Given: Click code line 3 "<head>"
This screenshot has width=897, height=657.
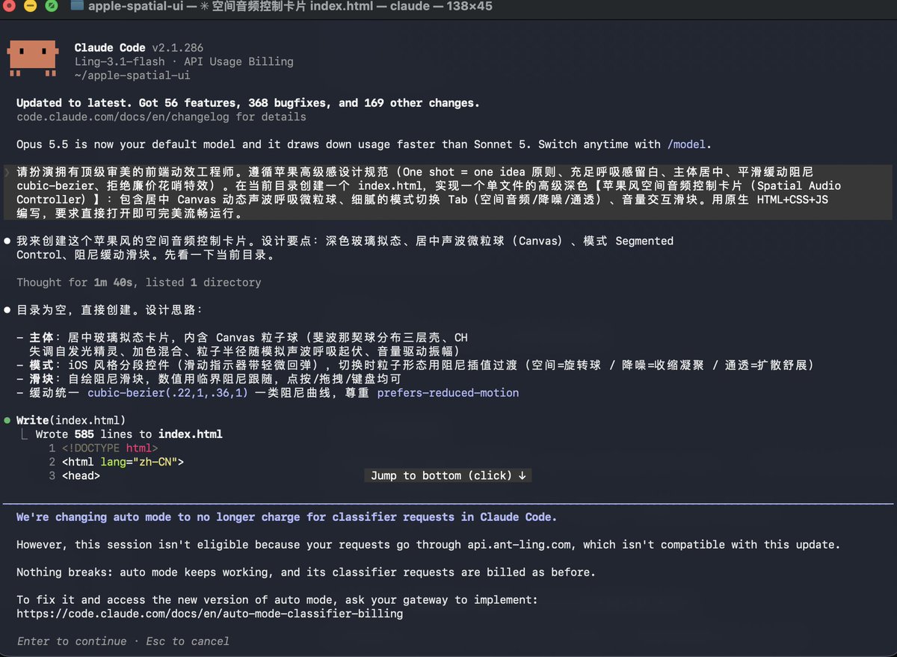Looking at the screenshot, I should tap(81, 475).
